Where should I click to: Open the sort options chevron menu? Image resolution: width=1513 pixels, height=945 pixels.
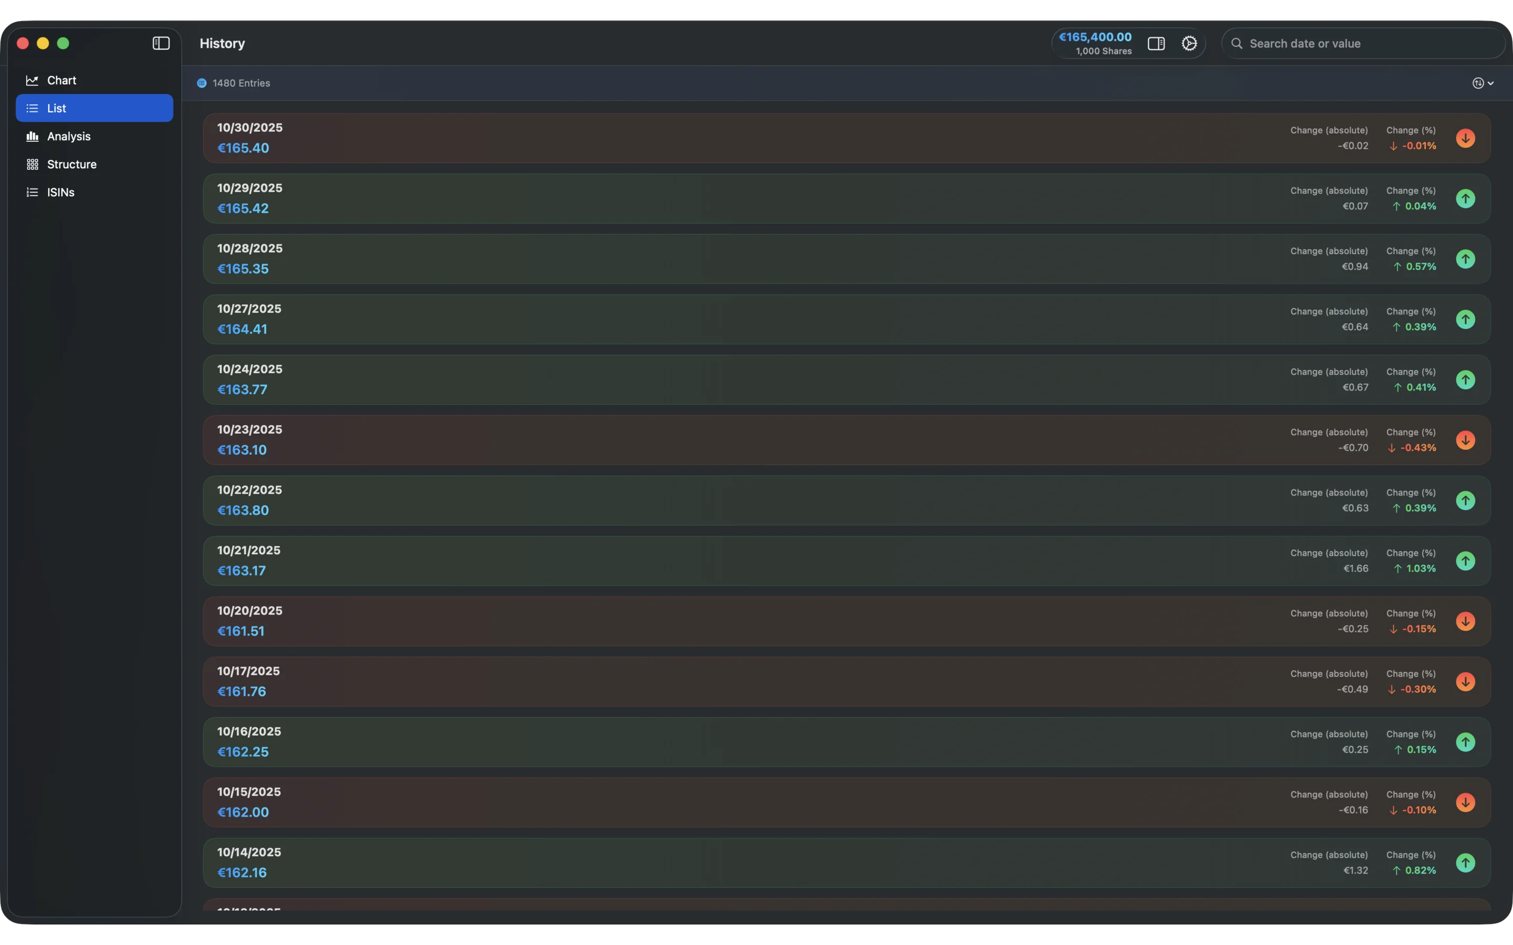tap(1490, 82)
